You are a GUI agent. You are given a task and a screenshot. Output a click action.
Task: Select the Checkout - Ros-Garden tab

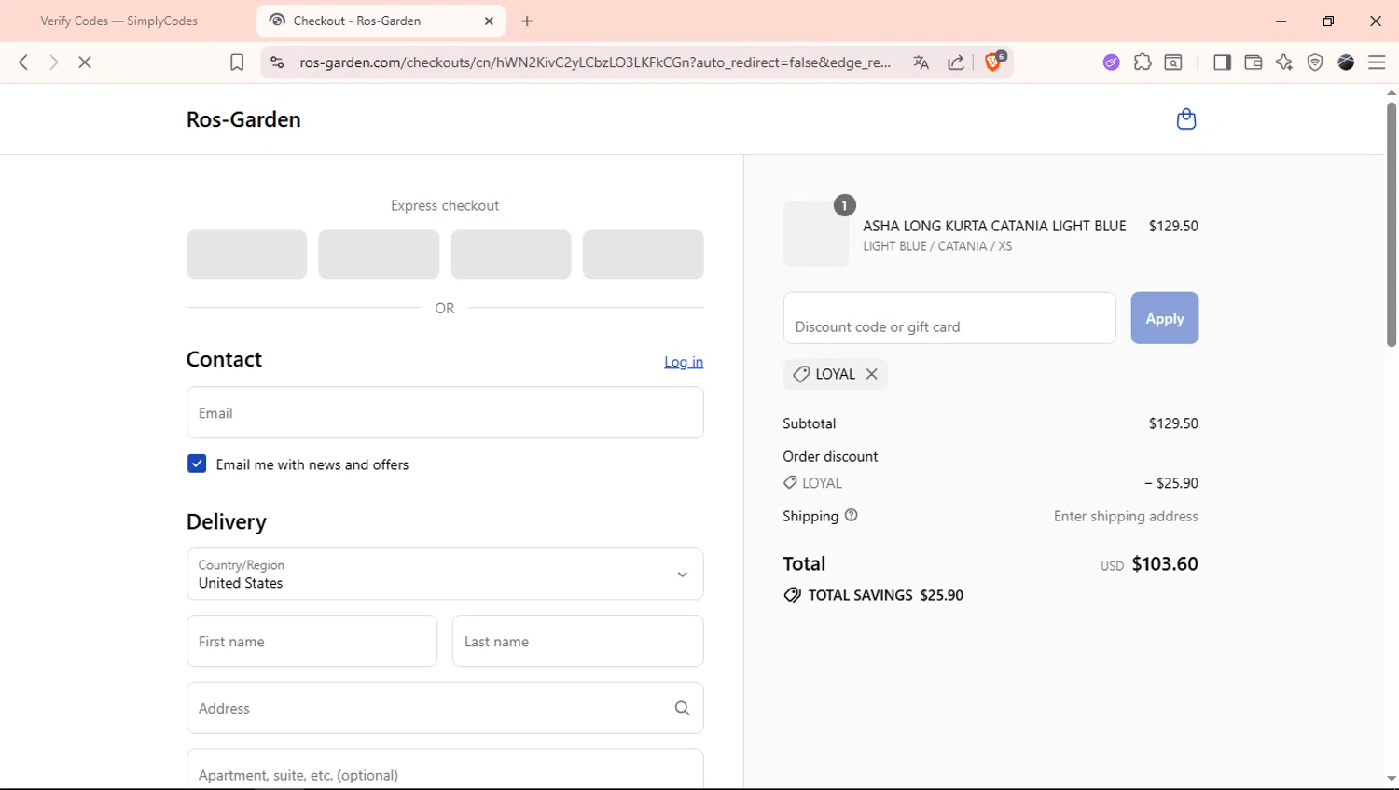point(381,21)
